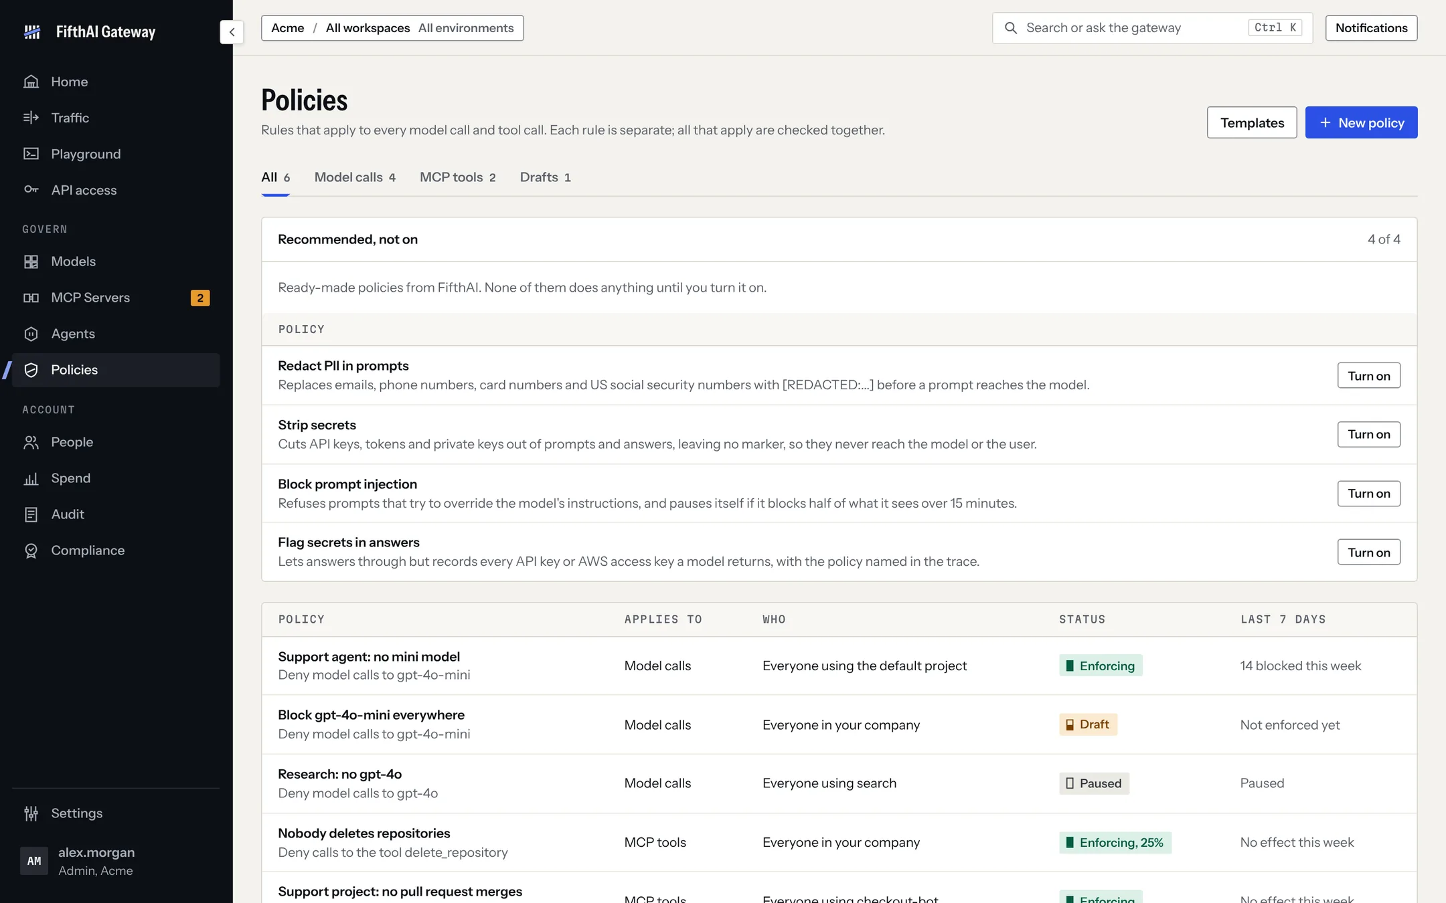Click the FifthAI Gateway logo icon

pos(31,31)
